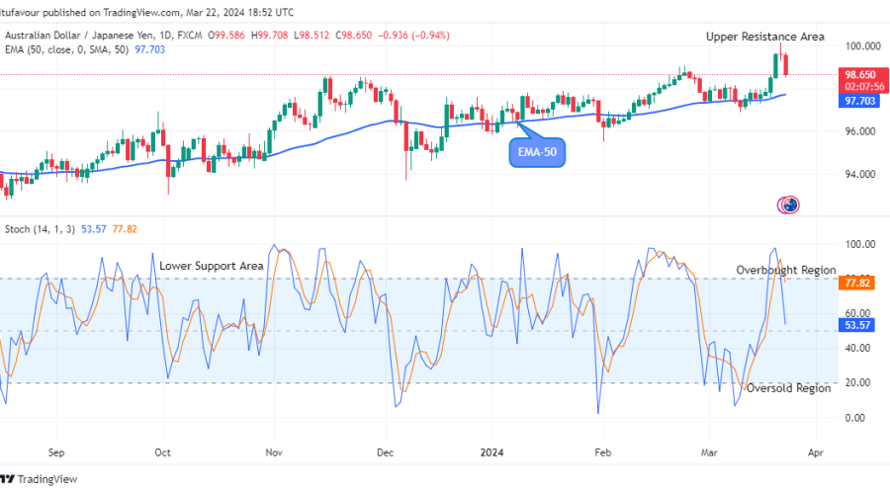Select the blue 97.703 EMA price tag
The width and height of the screenshot is (890, 494).
(x=859, y=101)
